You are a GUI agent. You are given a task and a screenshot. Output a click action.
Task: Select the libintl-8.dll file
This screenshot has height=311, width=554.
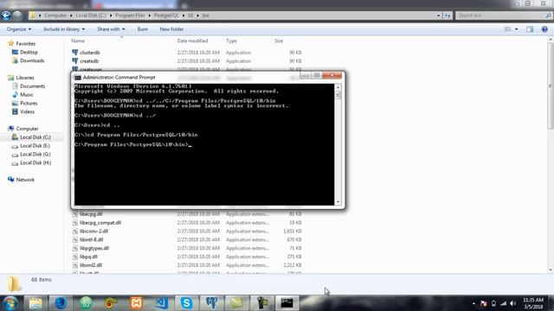click(91, 239)
